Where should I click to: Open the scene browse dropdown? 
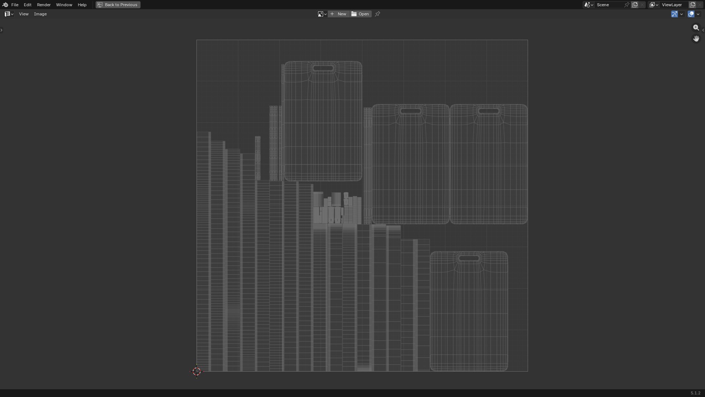[x=589, y=5]
